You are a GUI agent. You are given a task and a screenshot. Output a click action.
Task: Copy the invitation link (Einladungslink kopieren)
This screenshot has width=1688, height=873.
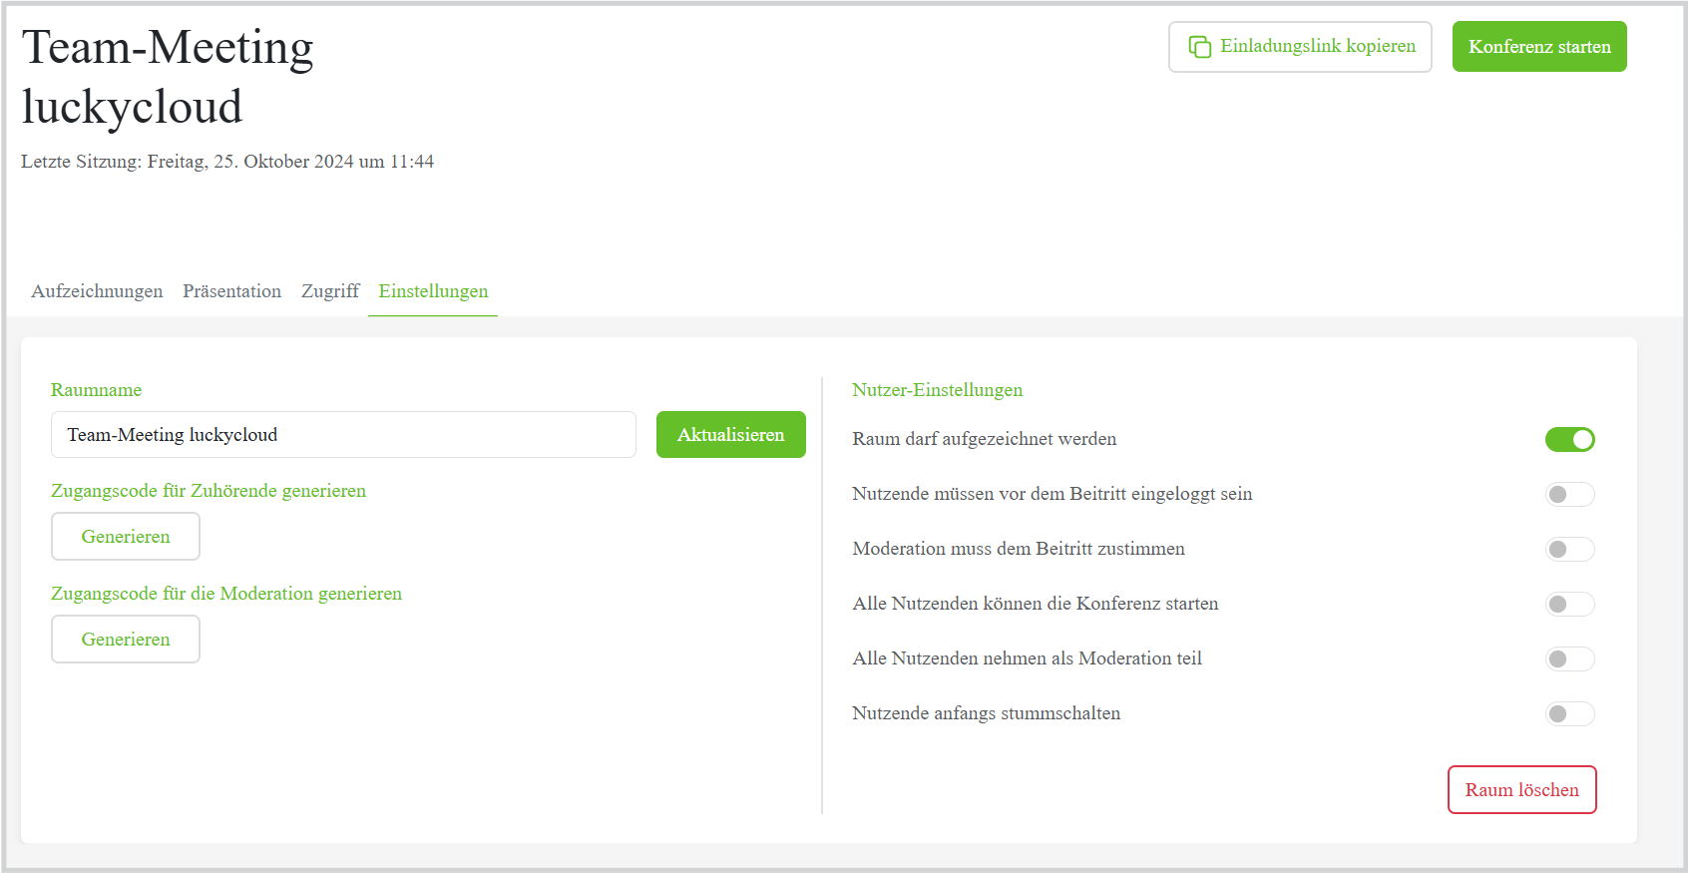click(x=1300, y=47)
